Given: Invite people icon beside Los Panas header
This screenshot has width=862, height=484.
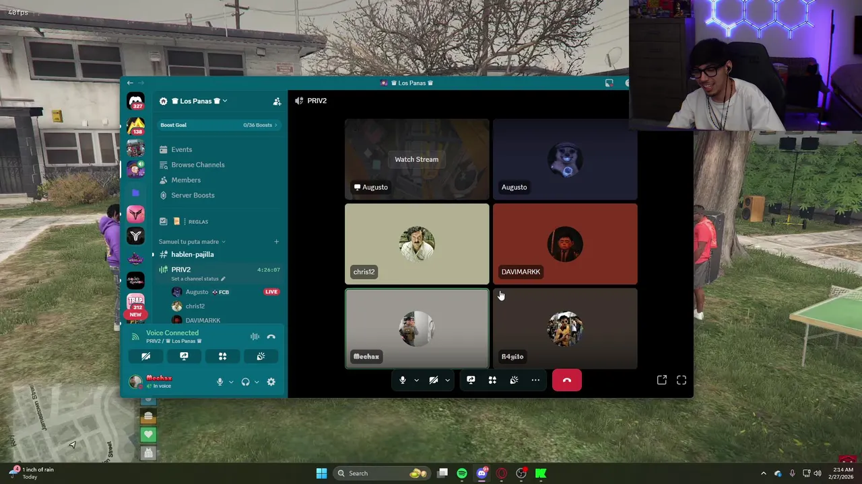Looking at the screenshot, I should (x=277, y=102).
